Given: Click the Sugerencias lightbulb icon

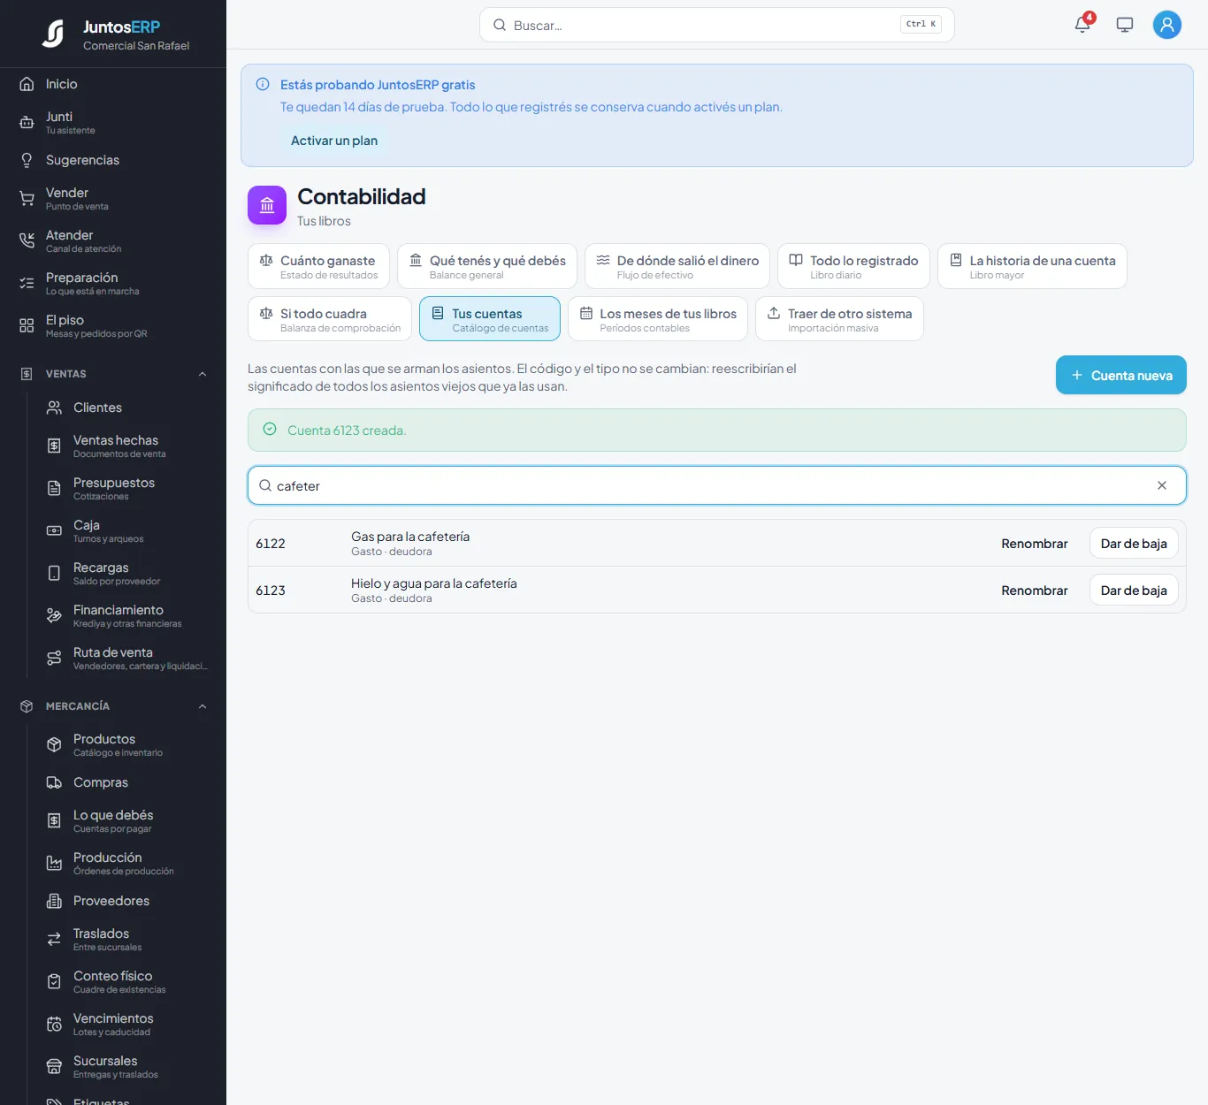Looking at the screenshot, I should 27,160.
